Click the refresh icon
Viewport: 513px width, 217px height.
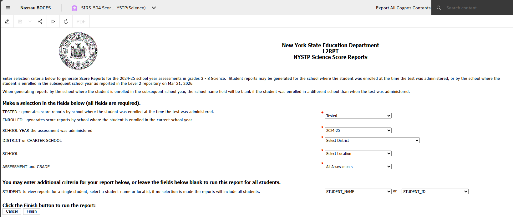pyautogui.click(x=66, y=22)
